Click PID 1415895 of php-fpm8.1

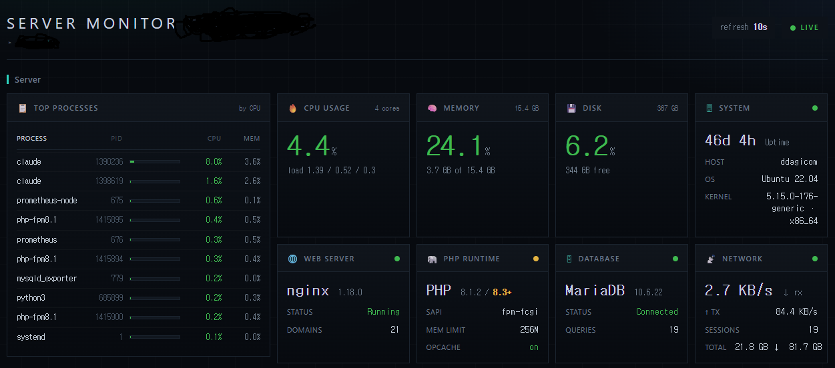[109, 220]
